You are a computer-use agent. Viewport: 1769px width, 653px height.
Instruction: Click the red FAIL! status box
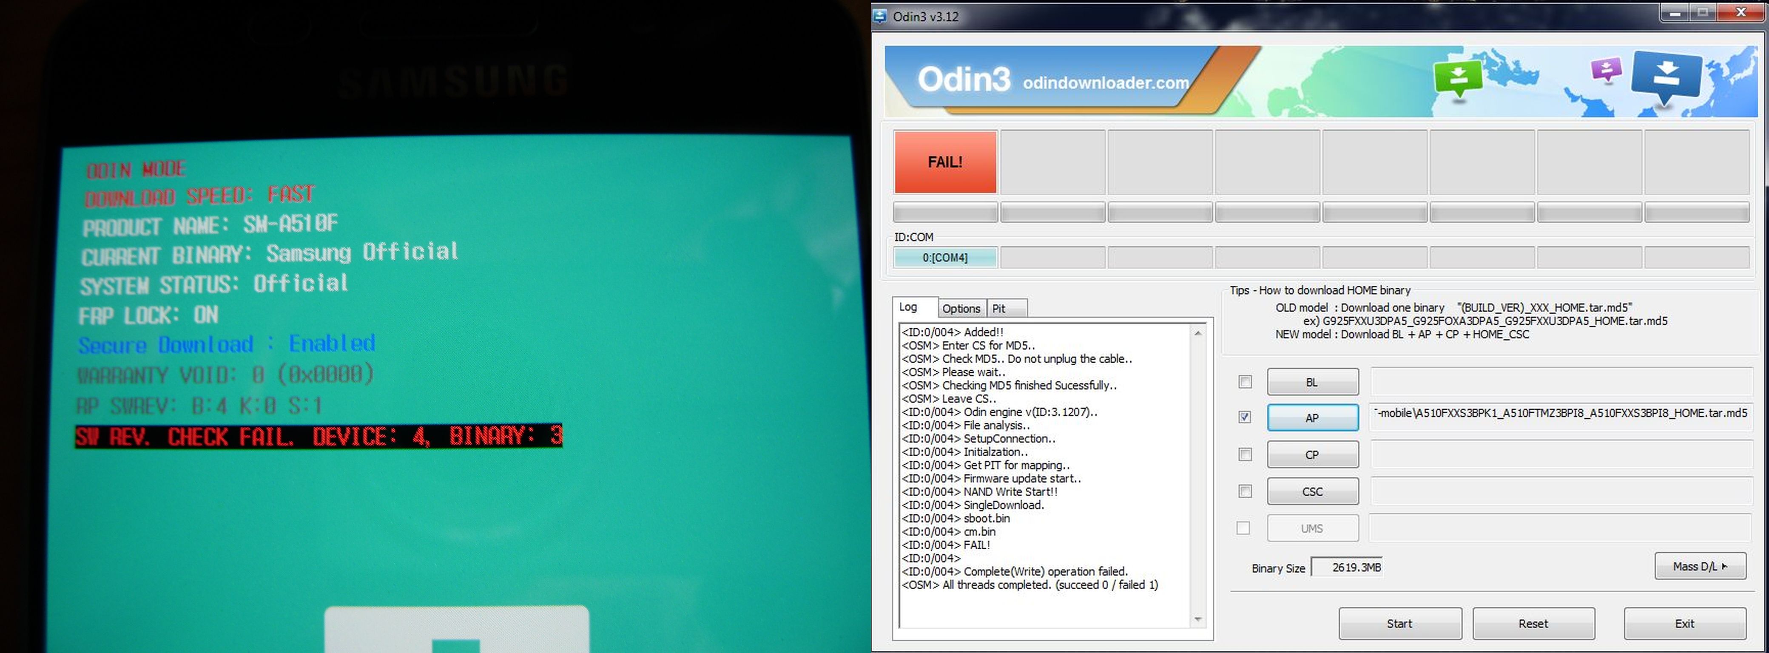[x=945, y=162]
